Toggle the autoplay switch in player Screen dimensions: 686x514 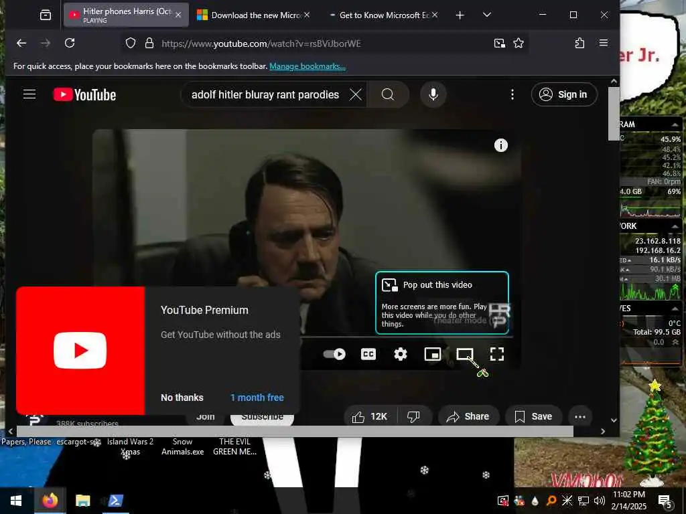(x=334, y=354)
